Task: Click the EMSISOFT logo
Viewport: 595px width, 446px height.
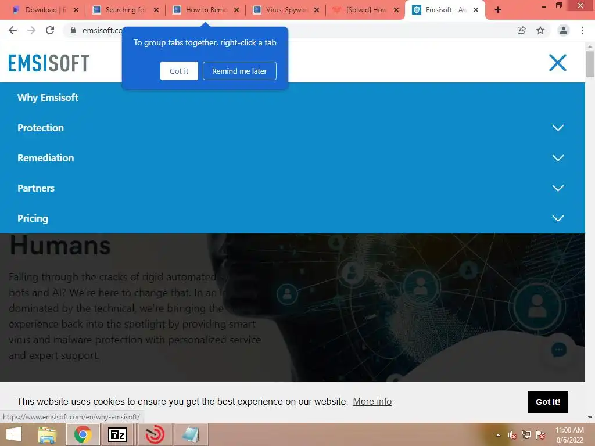Action: pyautogui.click(x=49, y=63)
